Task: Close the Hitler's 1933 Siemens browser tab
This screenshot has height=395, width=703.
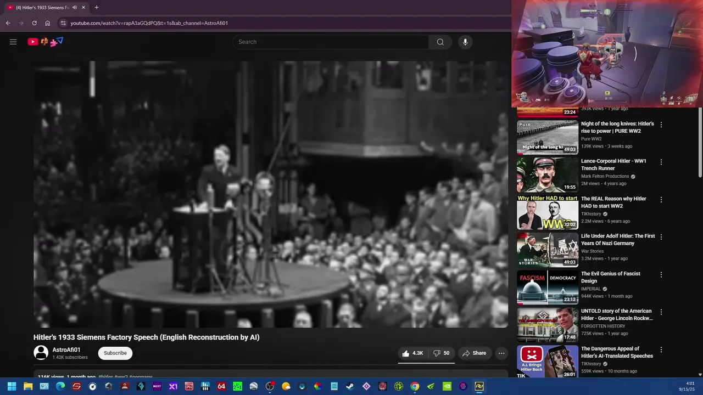Action: coord(83,8)
